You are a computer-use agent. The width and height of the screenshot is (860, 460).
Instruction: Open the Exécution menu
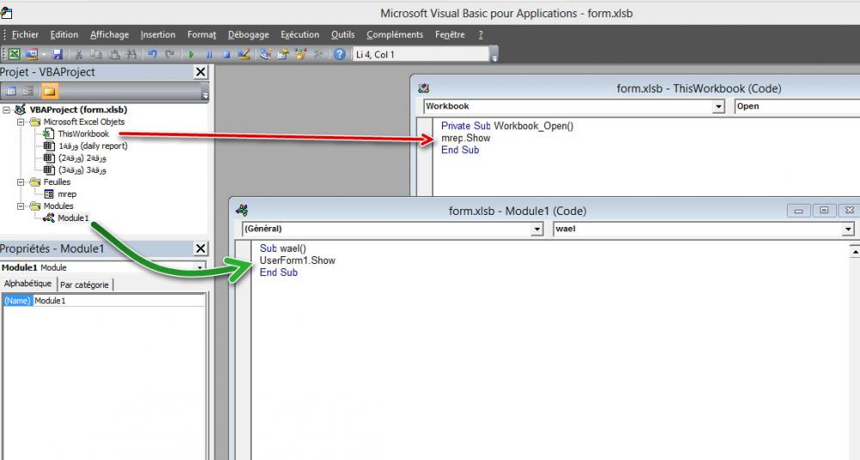pyautogui.click(x=300, y=34)
